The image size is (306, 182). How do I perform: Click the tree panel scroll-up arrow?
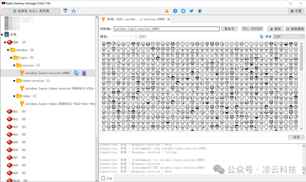(97, 17)
